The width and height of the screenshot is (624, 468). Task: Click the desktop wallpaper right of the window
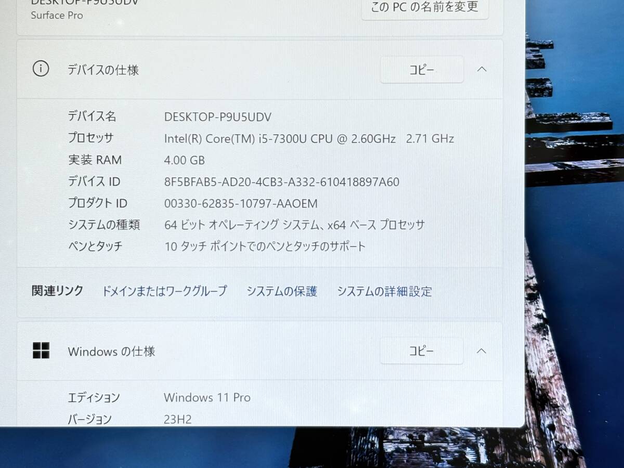tap(577, 234)
